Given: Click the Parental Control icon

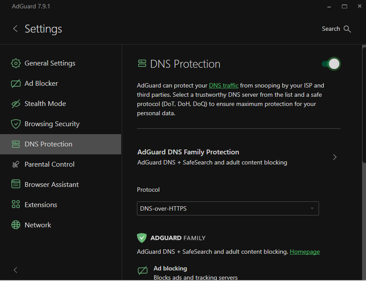Looking at the screenshot, I should (x=16, y=164).
